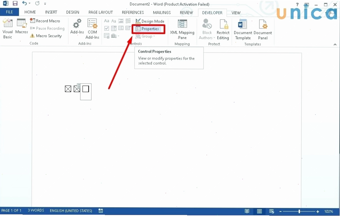The width and height of the screenshot is (340, 216).
Task: Save document from Quick Access Toolbar
Action: click(x=15, y=4)
